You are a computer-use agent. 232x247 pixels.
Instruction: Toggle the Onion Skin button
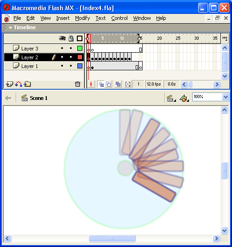pos(101,84)
